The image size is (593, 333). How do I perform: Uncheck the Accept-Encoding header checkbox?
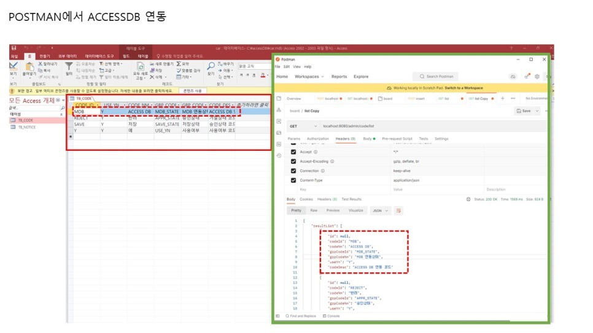coord(293,161)
